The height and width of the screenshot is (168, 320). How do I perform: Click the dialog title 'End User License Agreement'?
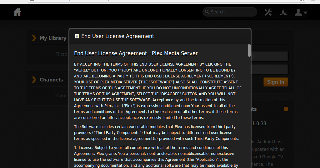click(x=118, y=36)
